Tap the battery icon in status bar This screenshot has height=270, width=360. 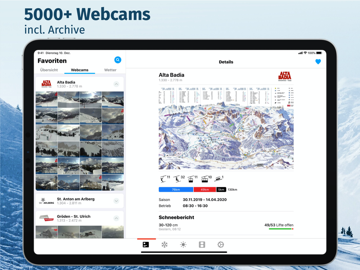click(319, 53)
